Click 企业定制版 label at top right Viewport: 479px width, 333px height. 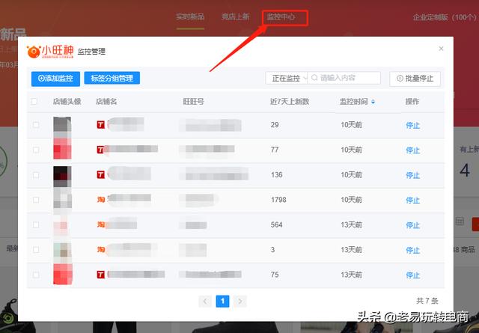[x=446, y=17]
